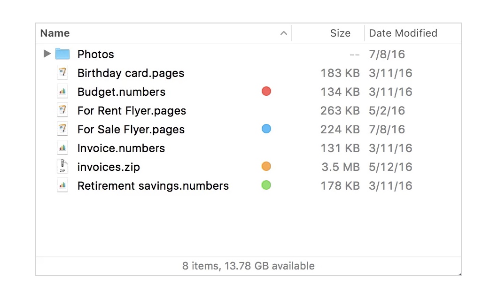Image resolution: width=498 pixels, height=308 pixels.
Task: Sort by the Date Modified column header
Action: click(403, 33)
